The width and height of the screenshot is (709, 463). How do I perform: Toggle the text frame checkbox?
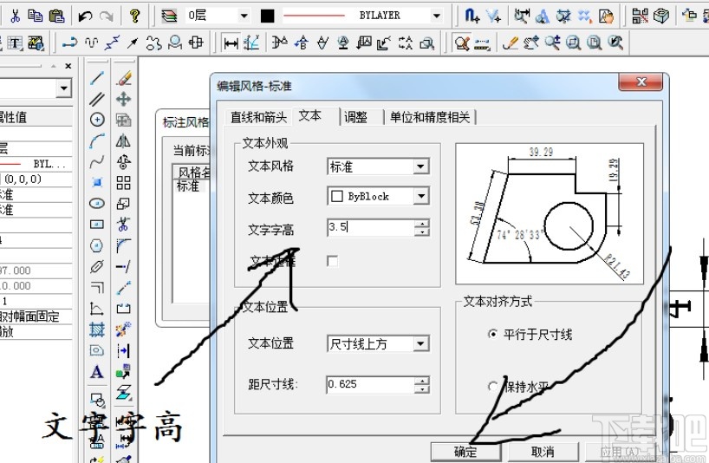coord(332,261)
